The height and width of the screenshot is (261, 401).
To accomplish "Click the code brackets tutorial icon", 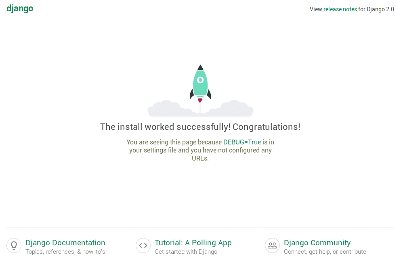I will 143,245.
